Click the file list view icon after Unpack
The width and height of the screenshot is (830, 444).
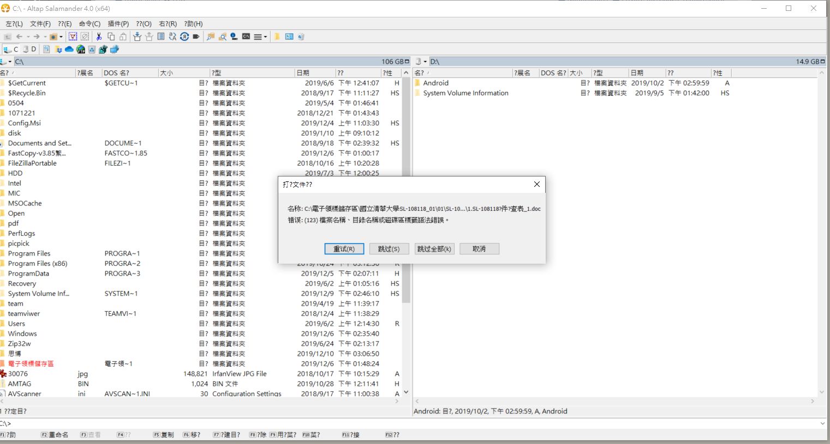[161, 37]
